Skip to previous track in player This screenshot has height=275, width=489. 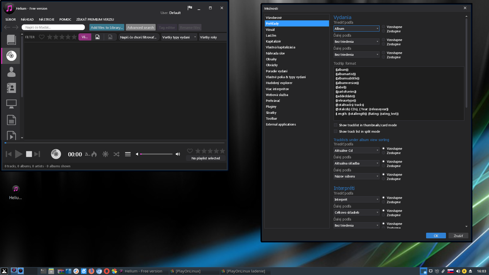(9, 154)
